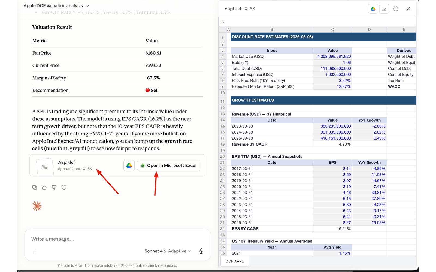This screenshot has width=436, height=272.
Task: Click Revenue 3Y CAGR value 4.20%
Action: (332, 144)
